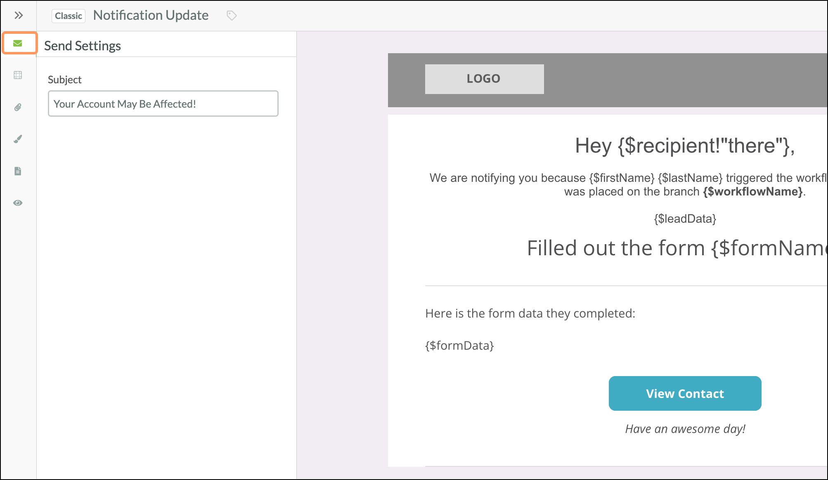This screenshot has height=480, width=828.
Task: Click the Classic label badge
Action: [69, 16]
